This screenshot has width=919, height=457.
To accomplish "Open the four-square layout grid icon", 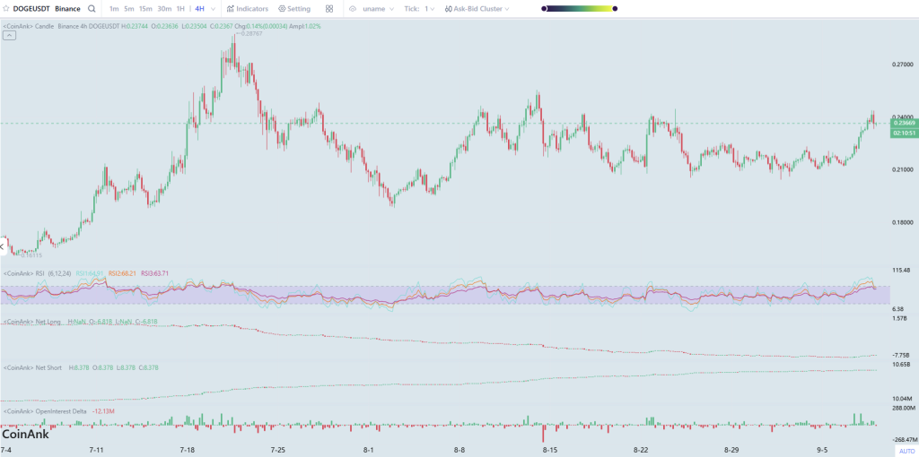I will 329,9.
